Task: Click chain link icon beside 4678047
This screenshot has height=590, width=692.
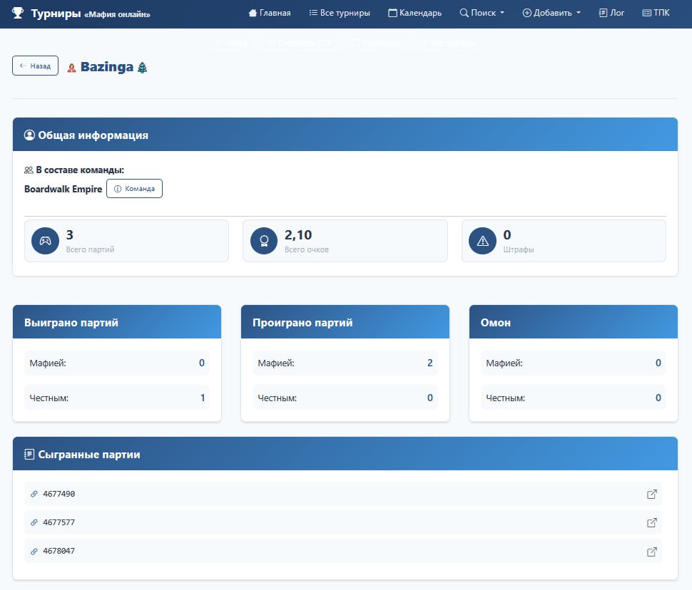Action: click(34, 551)
